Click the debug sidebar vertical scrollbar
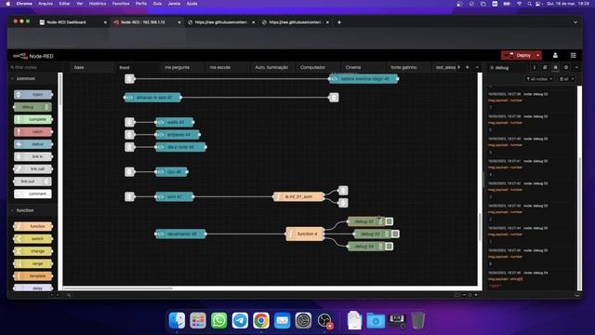Screen dimensions: 595x335 (579, 224)
